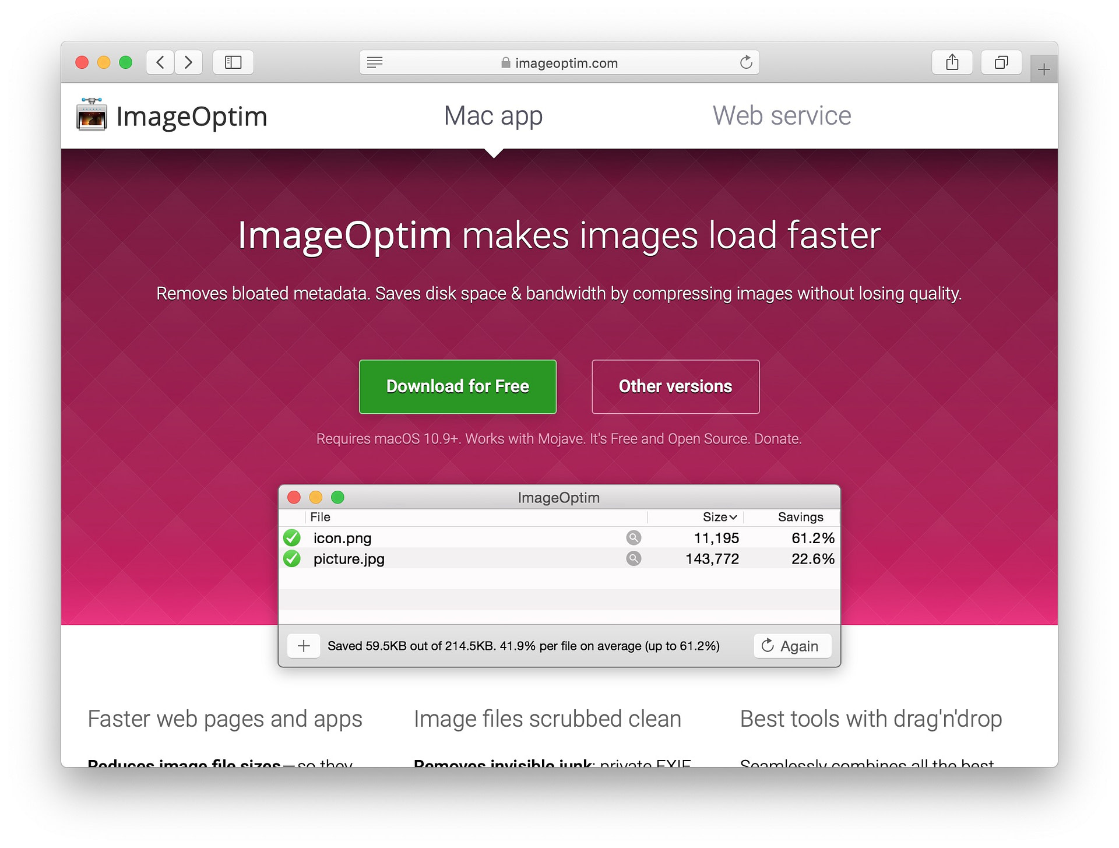Sort by the Savings column header
1119x848 pixels.
[x=800, y=517]
